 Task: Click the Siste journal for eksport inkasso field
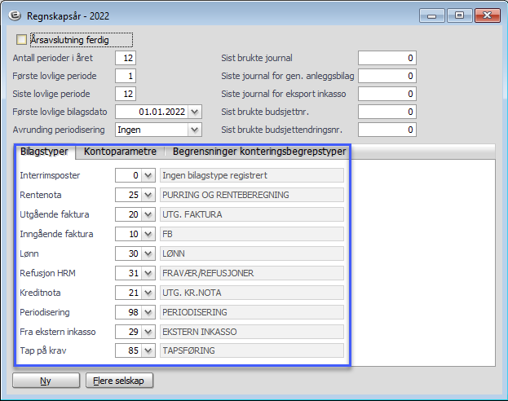click(387, 94)
